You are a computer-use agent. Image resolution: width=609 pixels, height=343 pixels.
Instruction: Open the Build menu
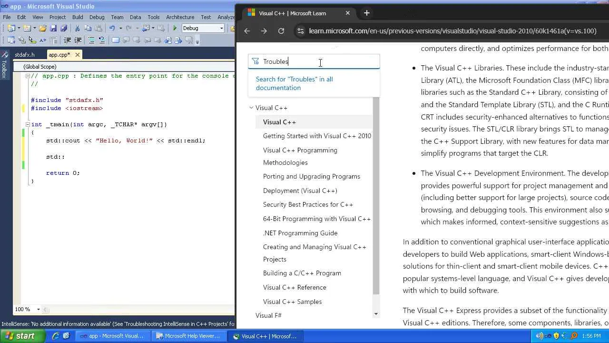click(x=78, y=17)
